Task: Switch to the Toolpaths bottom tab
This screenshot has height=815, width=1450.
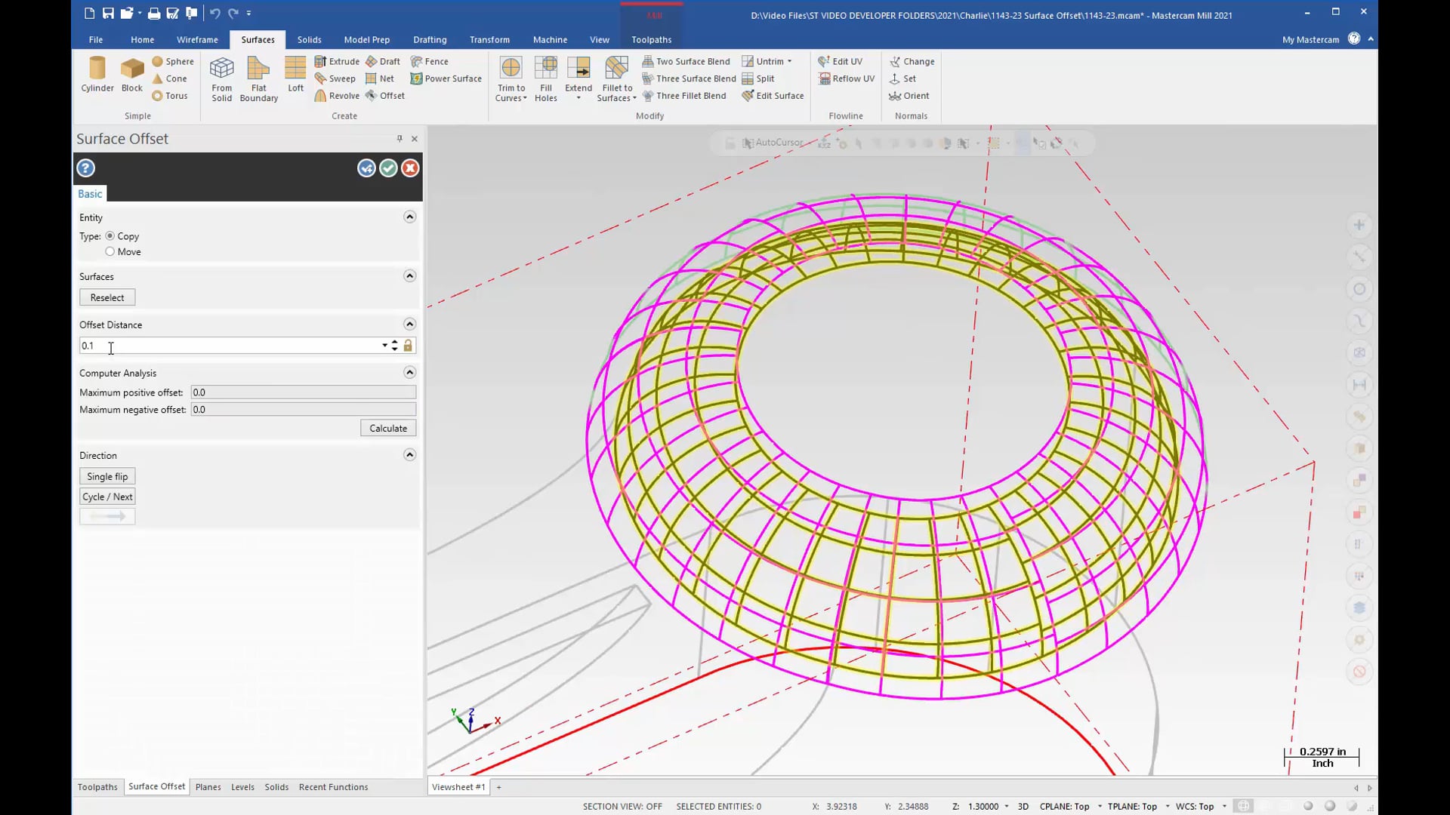Action: (x=97, y=786)
